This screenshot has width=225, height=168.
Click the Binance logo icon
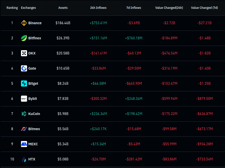tap(24, 23)
